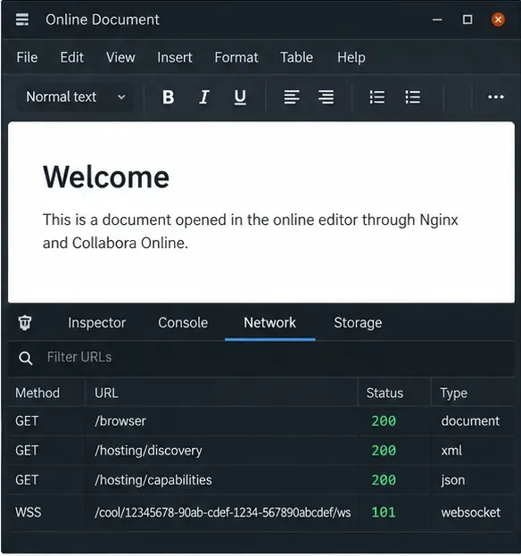Click the devtools shield icon
Screen dimensions: 521x556
[x=25, y=323]
